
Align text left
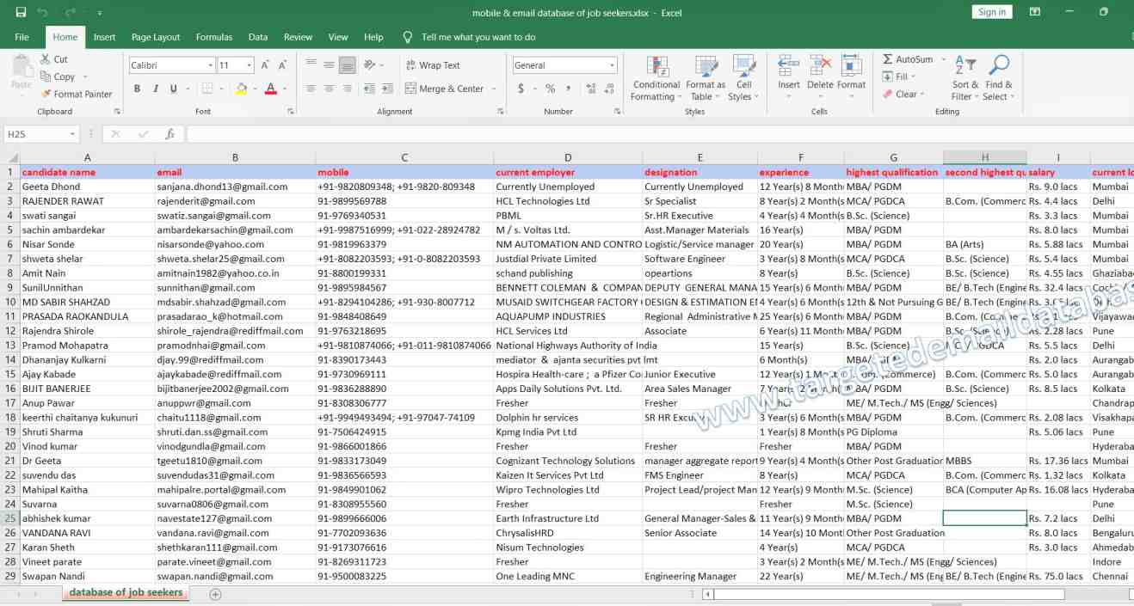[x=311, y=89]
